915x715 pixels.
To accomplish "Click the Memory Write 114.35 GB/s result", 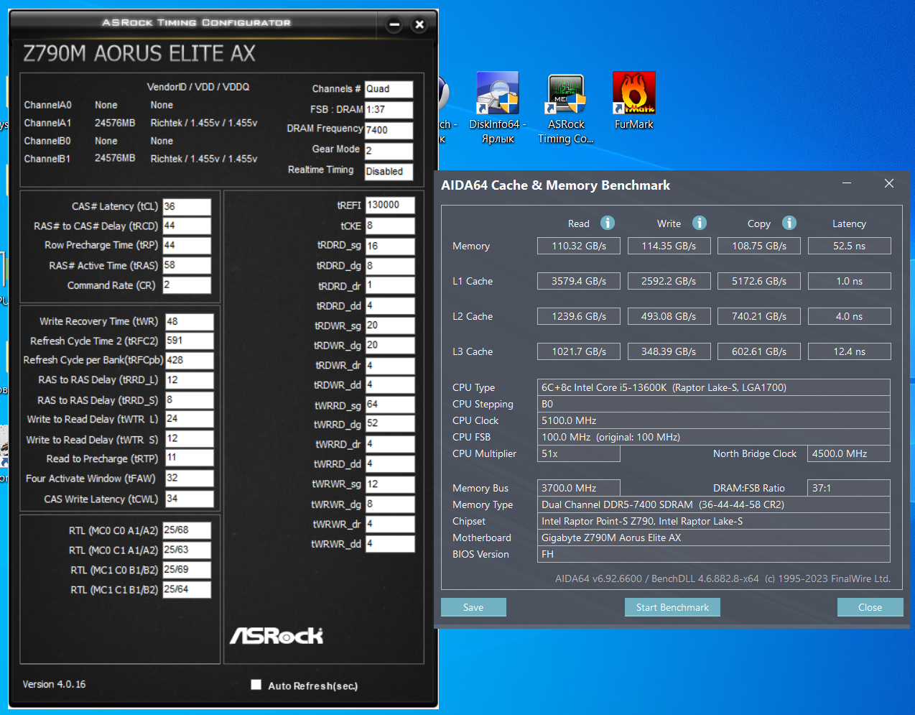I will pos(669,246).
